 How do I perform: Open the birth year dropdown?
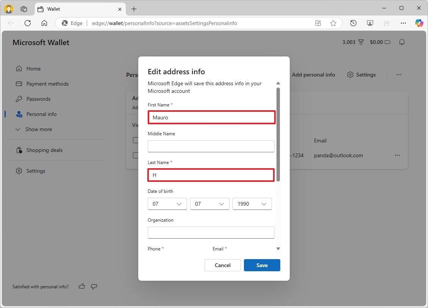(252, 204)
